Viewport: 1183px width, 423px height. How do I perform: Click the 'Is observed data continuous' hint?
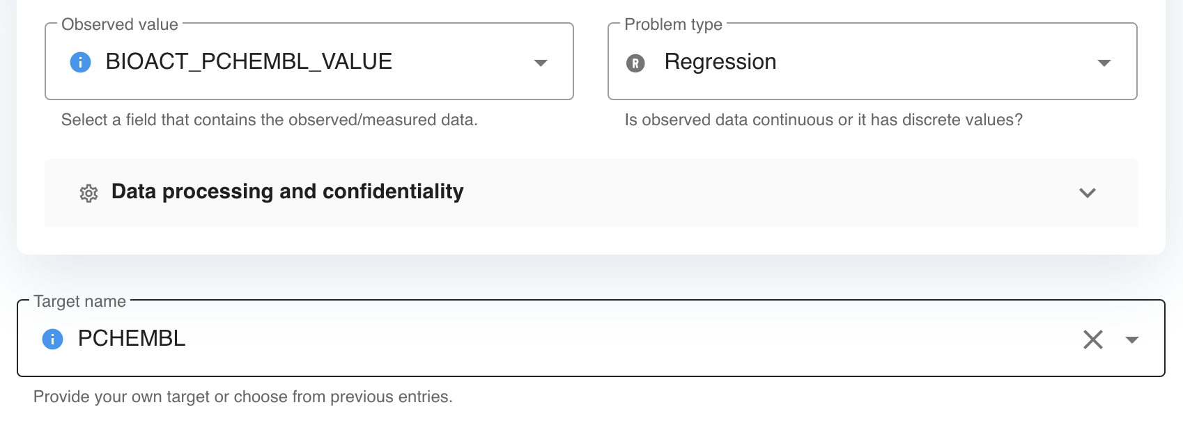(824, 120)
